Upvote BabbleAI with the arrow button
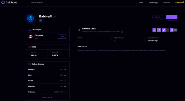The height and width of the screenshot is (101, 185). coord(172,17)
